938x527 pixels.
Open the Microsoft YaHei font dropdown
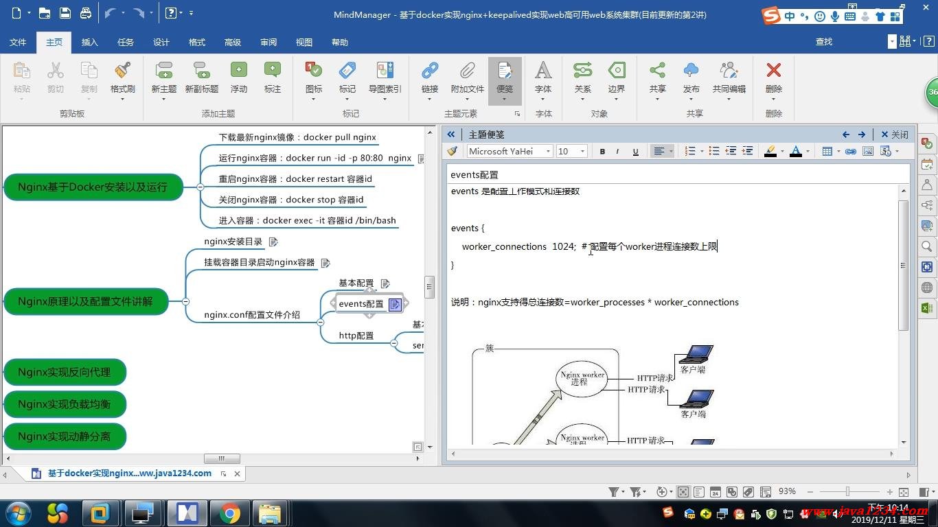click(548, 152)
